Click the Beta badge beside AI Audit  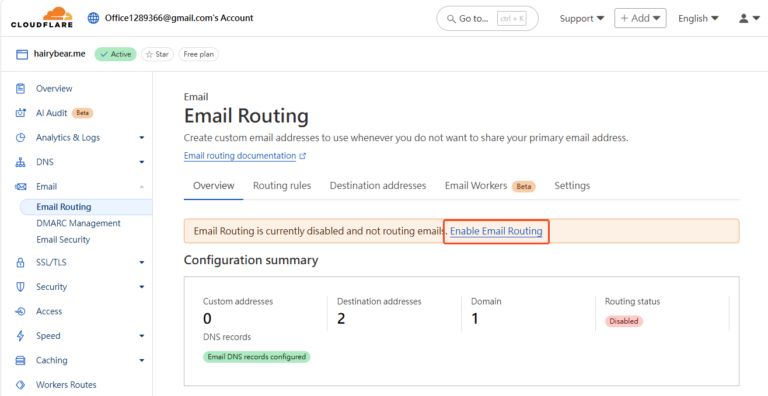(x=83, y=113)
